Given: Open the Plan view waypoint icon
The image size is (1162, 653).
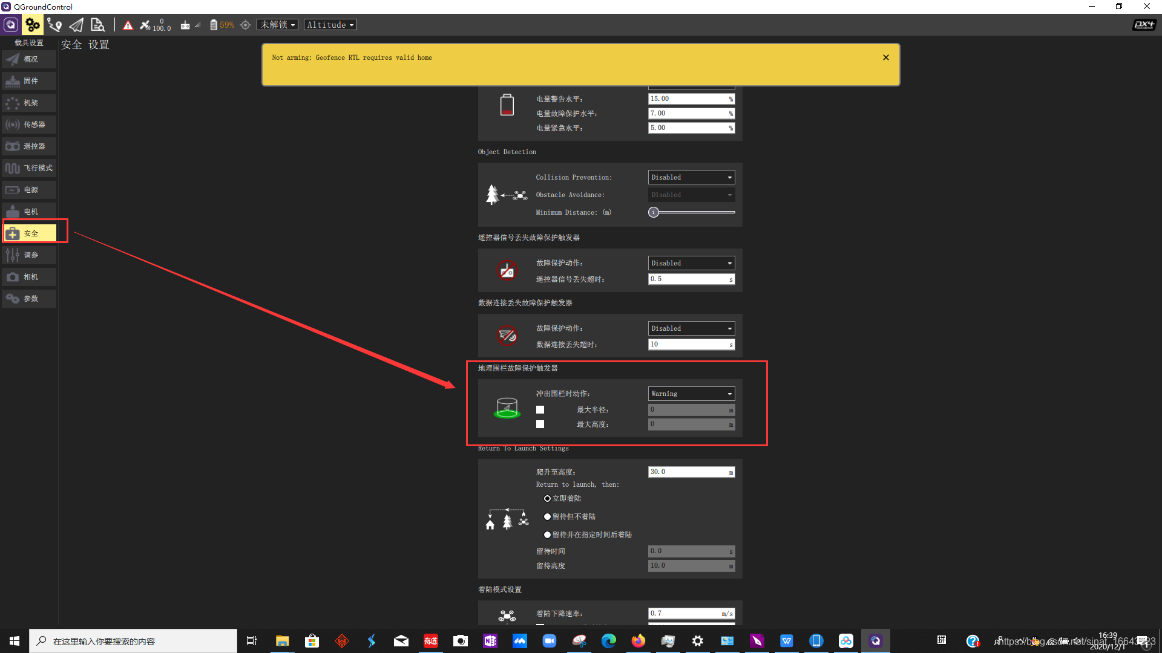Looking at the screenshot, I should [x=54, y=25].
